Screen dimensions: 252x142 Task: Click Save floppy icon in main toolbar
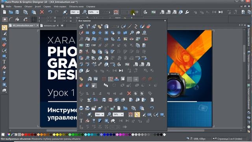pos(17,12)
